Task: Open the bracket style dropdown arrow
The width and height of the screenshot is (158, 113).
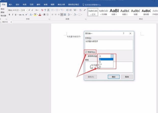Action: [112, 56]
